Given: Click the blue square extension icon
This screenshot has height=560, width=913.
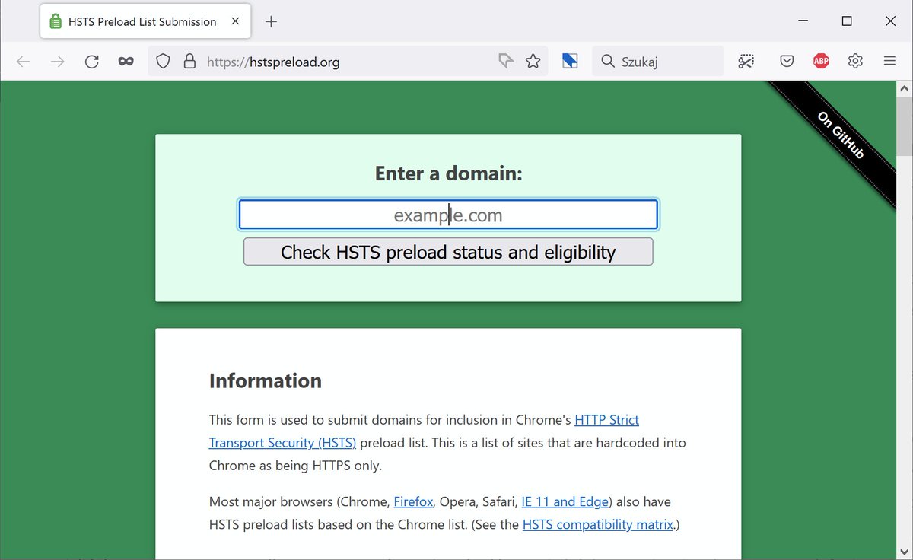Looking at the screenshot, I should tap(570, 62).
